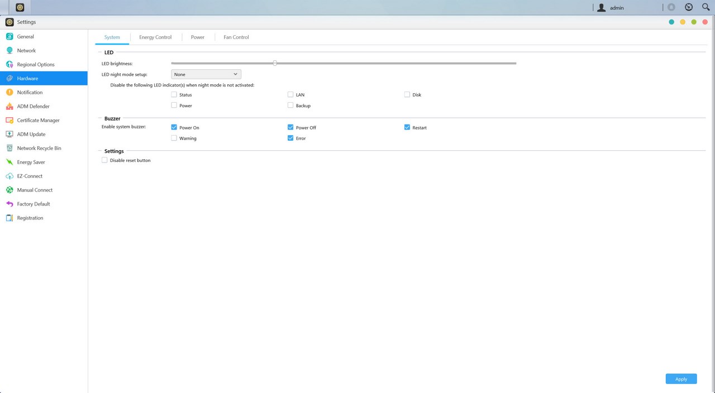Image resolution: width=715 pixels, height=393 pixels.
Task: Open the Network globe icon
Action: coord(9,50)
